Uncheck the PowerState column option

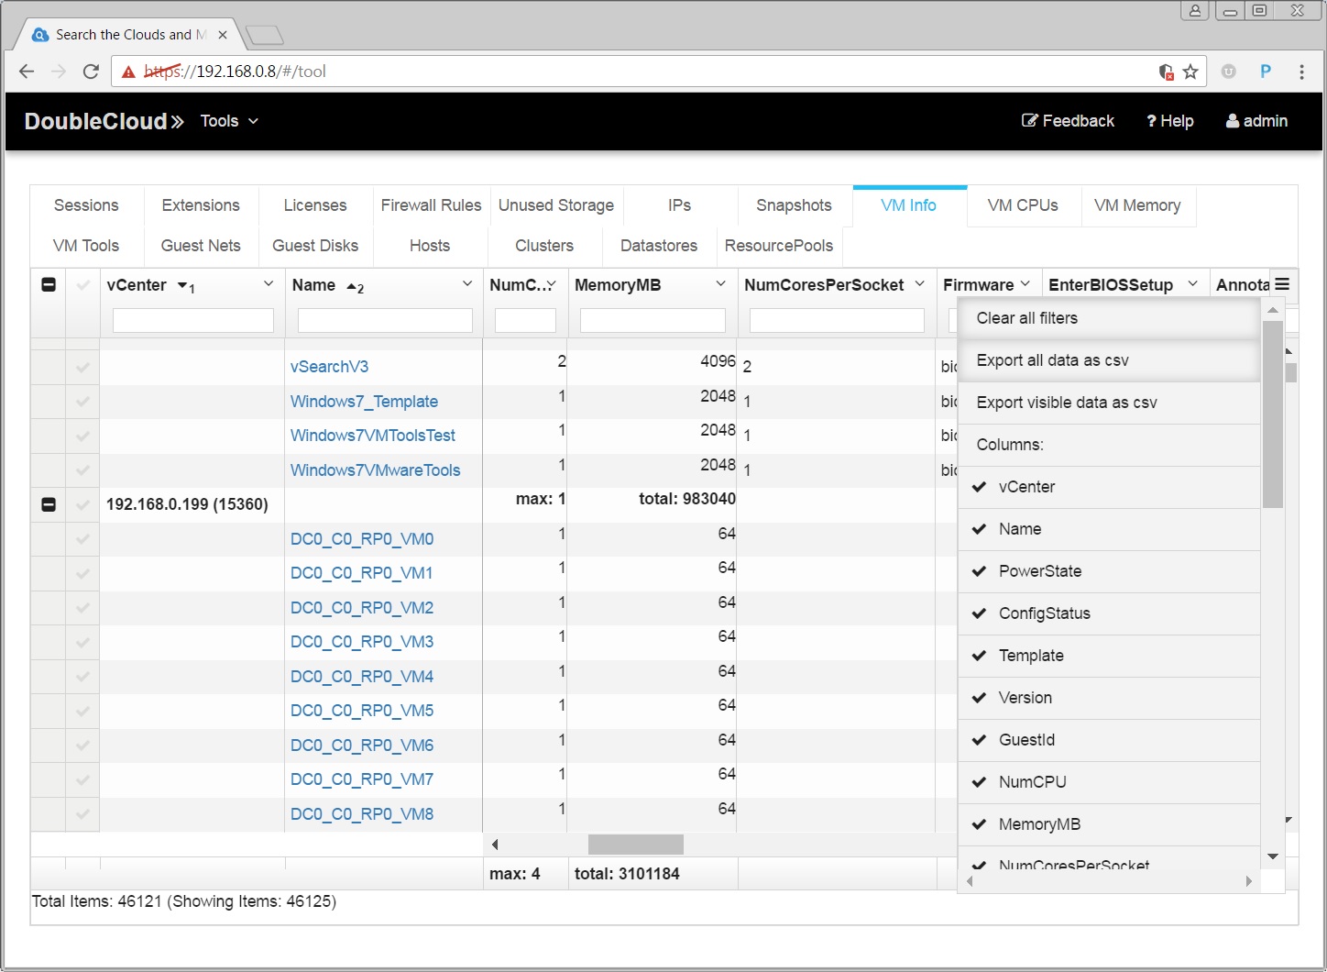click(1039, 571)
